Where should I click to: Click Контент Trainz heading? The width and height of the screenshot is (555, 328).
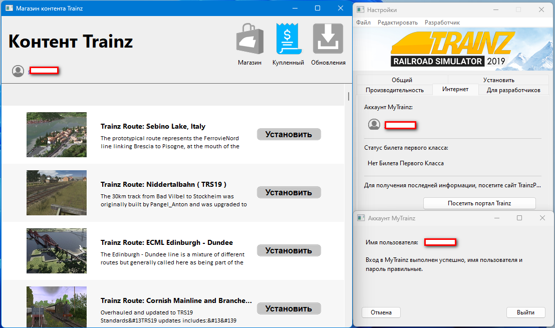[71, 42]
